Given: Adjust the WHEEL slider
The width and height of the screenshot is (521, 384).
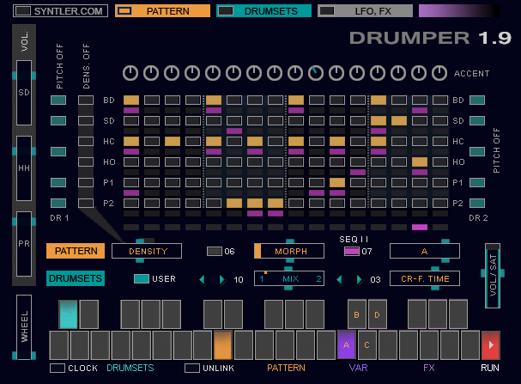Looking at the screenshot, I should coord(24,326).
